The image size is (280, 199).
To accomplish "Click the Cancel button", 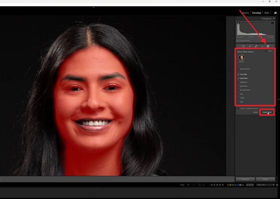I will pyautogui.click(x=255, y=112).
